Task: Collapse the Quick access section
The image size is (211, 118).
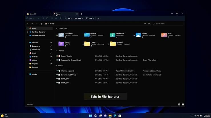Action: tap(57, 28)
